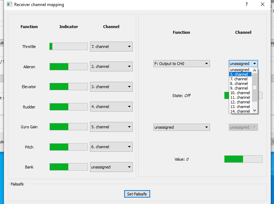Open the Throttle channel dropdown
274x204 pixels.
pos(111,47)
